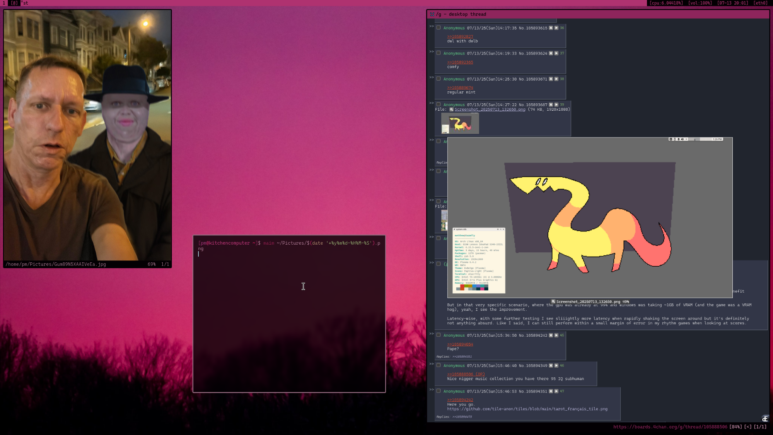Screen dimensions: 773x435
Task: Follow the quote link >>105894242
Action: coord(460,400)
